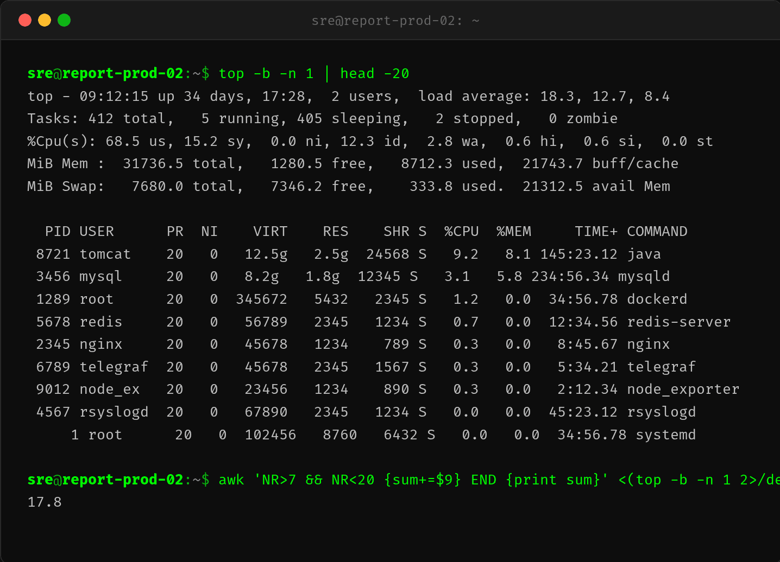Click '21743.7 buff/cache' value
This screenshot has width=780, height=562.
(601, 164)
